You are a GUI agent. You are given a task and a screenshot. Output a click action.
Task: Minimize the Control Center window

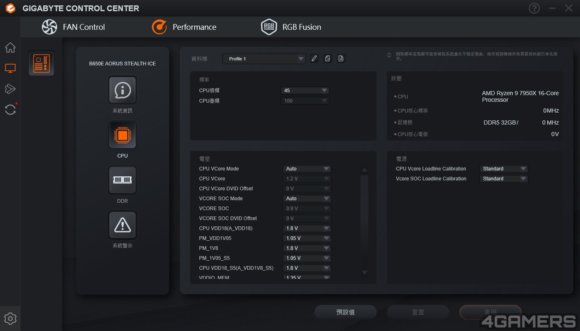click(x=552, y=8)
